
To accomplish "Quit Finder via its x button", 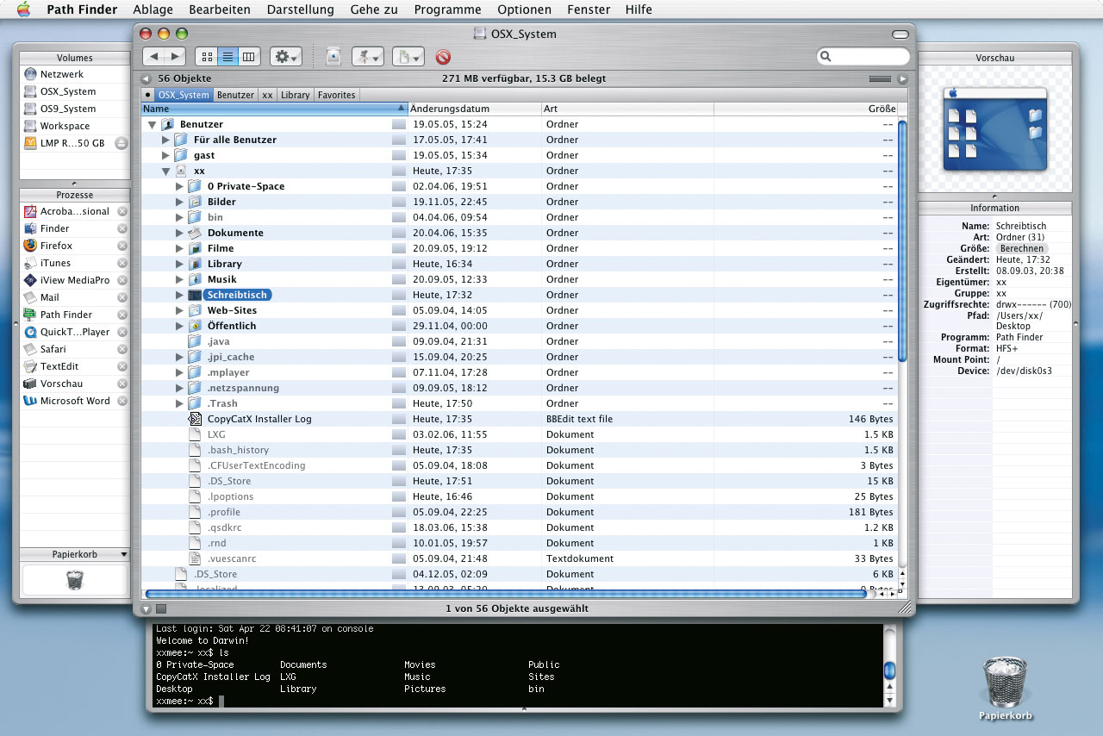I will (x=122, y=228).
